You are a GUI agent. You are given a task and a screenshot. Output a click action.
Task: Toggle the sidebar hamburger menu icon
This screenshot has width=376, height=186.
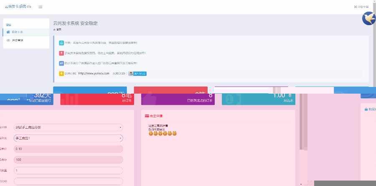click(x=40, y=7)
